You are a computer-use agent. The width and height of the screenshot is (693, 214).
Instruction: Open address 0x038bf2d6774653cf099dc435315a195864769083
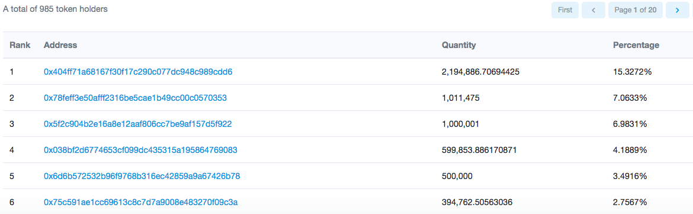point(140,151)
